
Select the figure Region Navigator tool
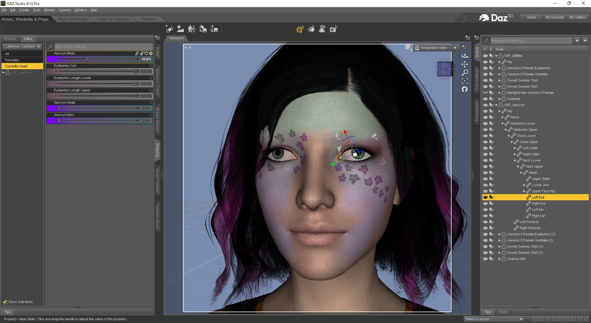(x=322, y=29)
